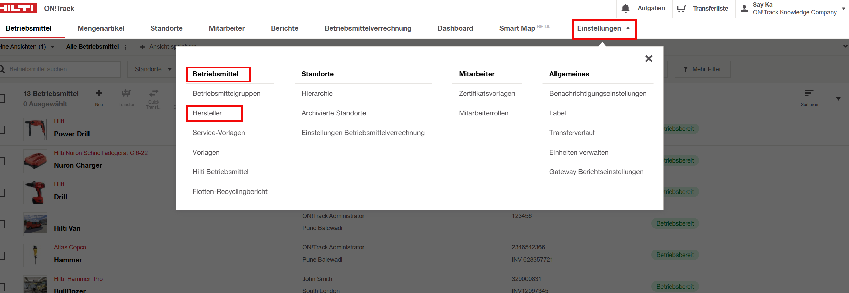Image resolution: width=849 pixels, height=293 pixels.
Task: Tick the Power Drill row checkbox
Action: [x=2, y=130]
